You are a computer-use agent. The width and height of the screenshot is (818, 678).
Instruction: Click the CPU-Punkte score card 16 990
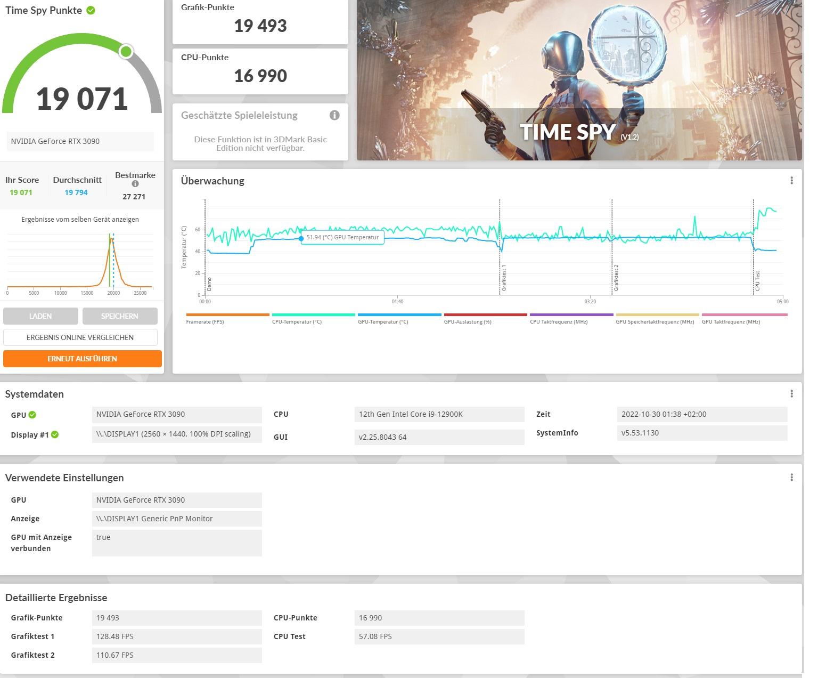pos(260,71)
